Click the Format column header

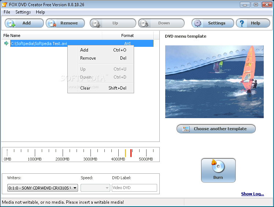tap(127, 35)
